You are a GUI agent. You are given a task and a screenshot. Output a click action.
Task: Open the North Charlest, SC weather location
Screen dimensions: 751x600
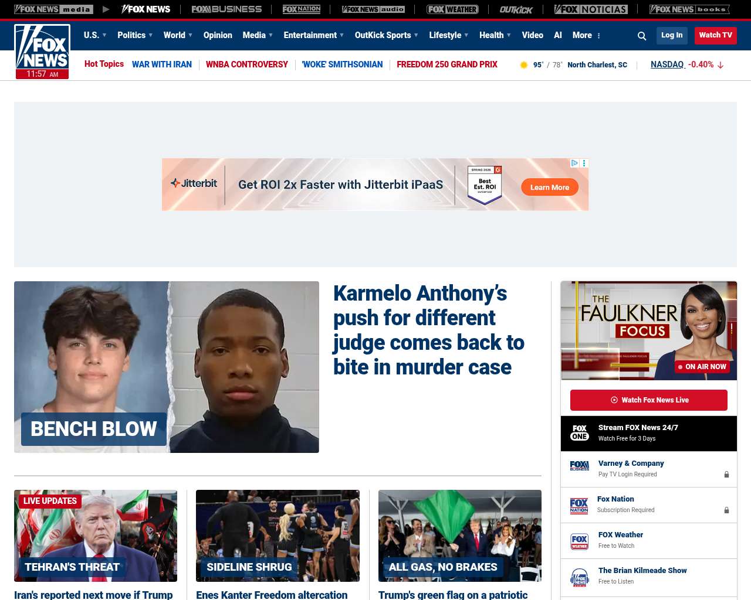[x=597, y=65]
